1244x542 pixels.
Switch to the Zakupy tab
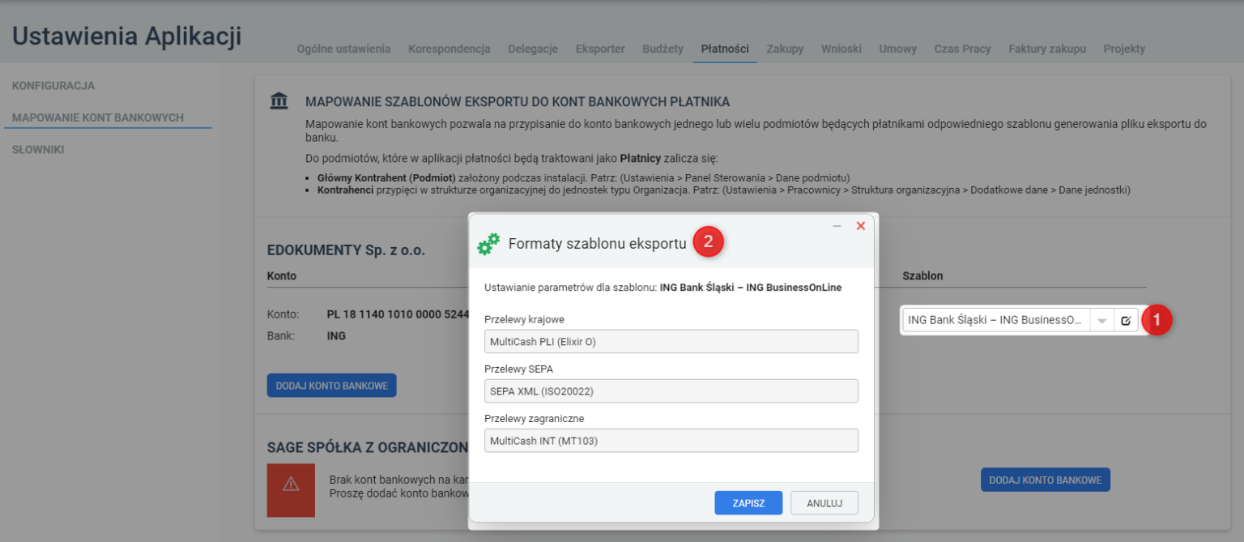tap(785, 49)
